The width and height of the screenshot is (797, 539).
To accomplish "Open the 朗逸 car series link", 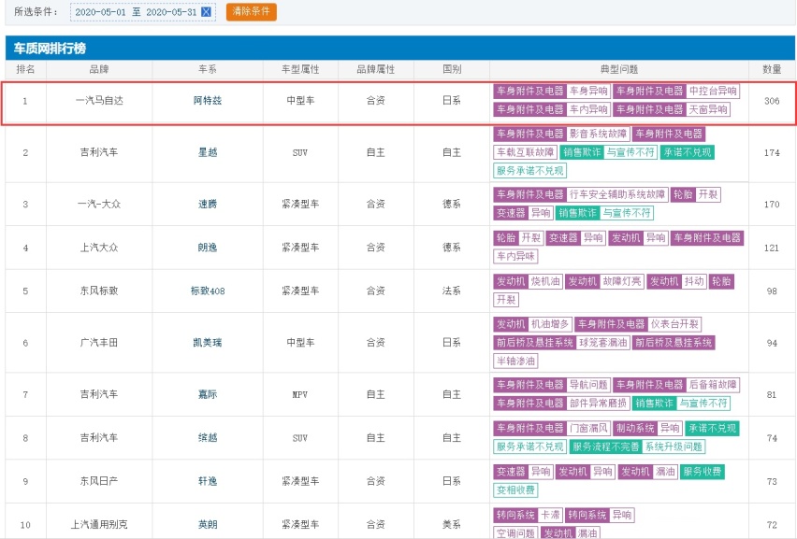I will tap(208, 248).
